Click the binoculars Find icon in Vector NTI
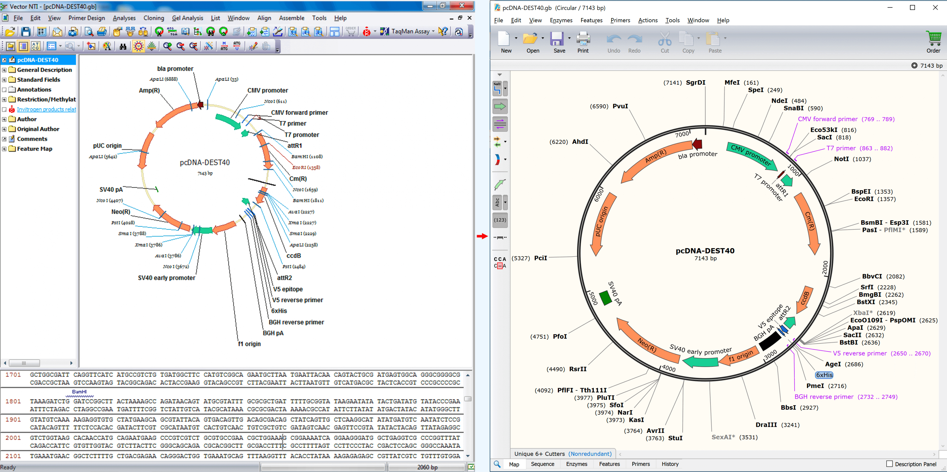947x472 pixels. pos(123,46)
